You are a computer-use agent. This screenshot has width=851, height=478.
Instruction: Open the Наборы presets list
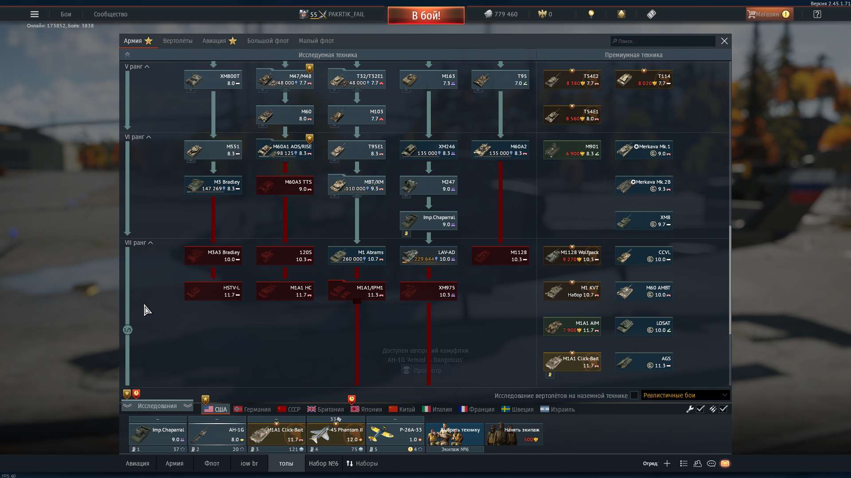(362, 463)
